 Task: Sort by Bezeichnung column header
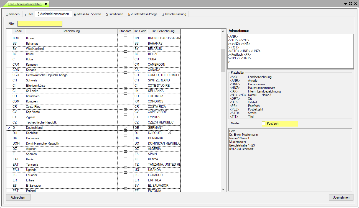[x=71, y=31]
